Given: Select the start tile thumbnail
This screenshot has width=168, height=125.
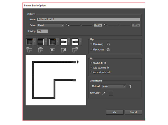Looking at the screenshot, I should [x=64, y=42].
